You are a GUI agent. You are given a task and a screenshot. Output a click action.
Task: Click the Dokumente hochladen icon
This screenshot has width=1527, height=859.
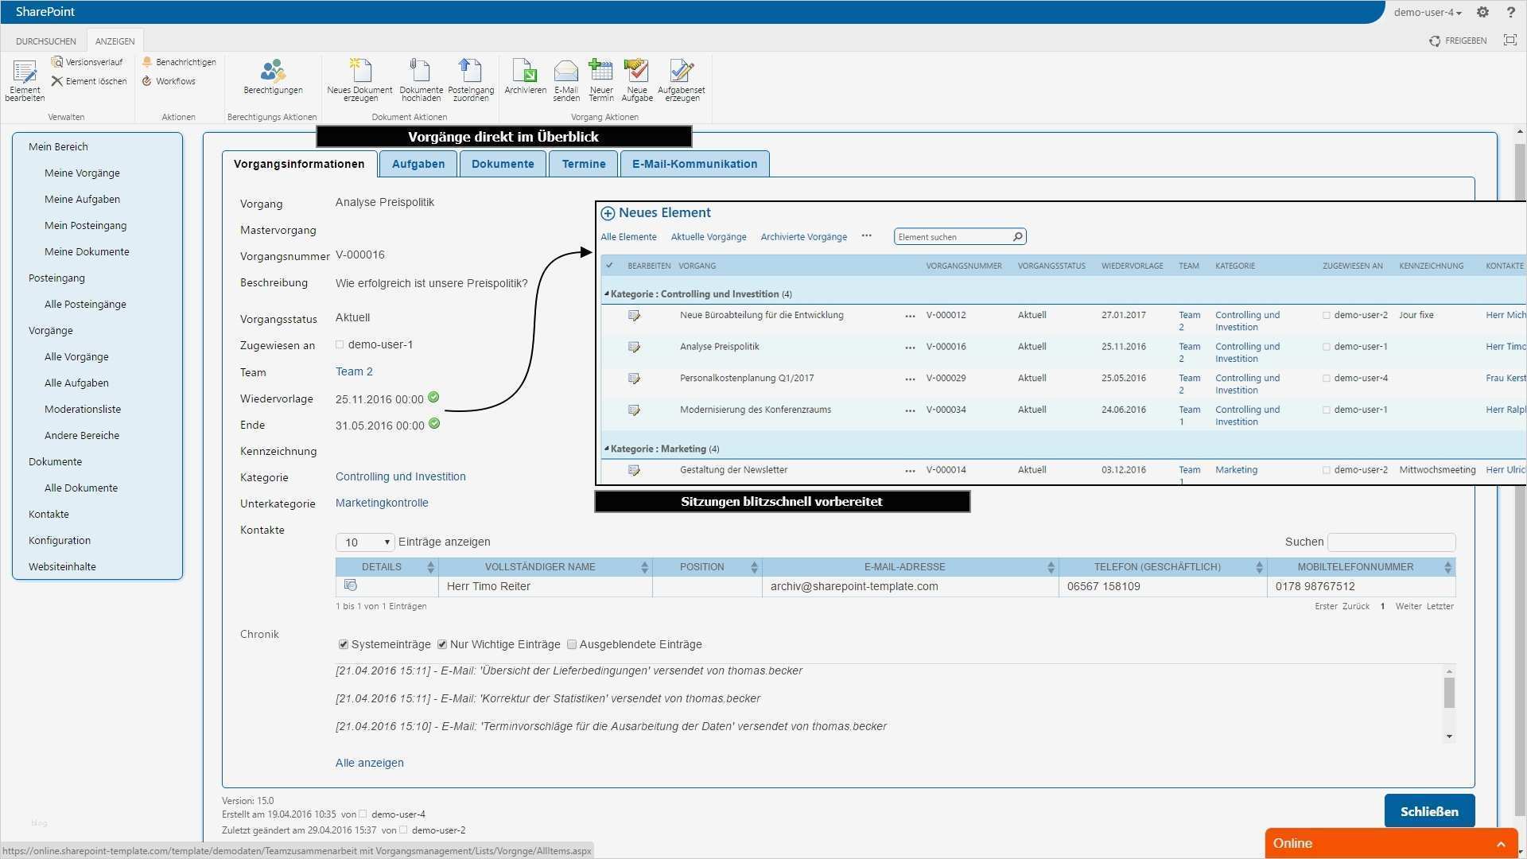tap(421, 72)
